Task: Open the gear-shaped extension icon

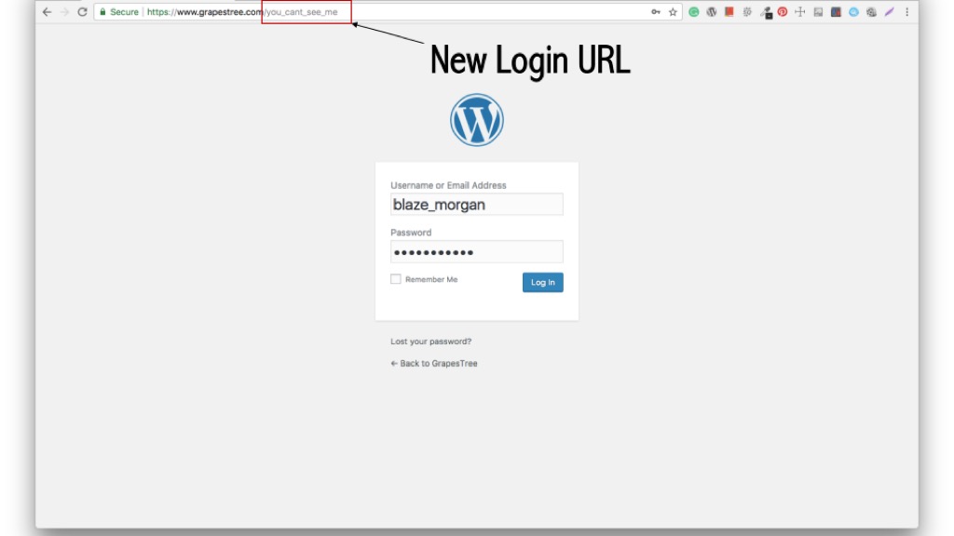Action: (747, 11)
